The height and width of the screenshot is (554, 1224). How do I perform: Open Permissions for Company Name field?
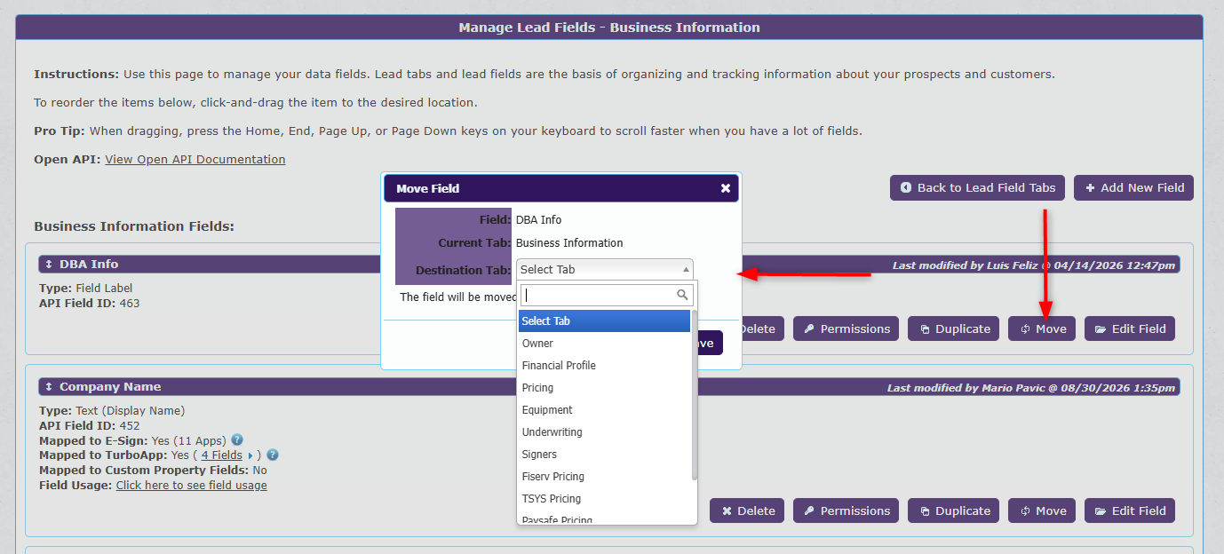[846, 510]
